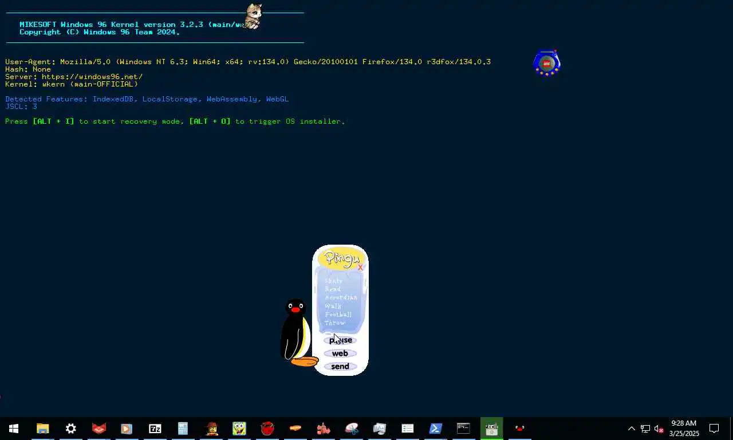
Task: Choose Walk in the Pingu menu
Action: [x=333, y=306]
